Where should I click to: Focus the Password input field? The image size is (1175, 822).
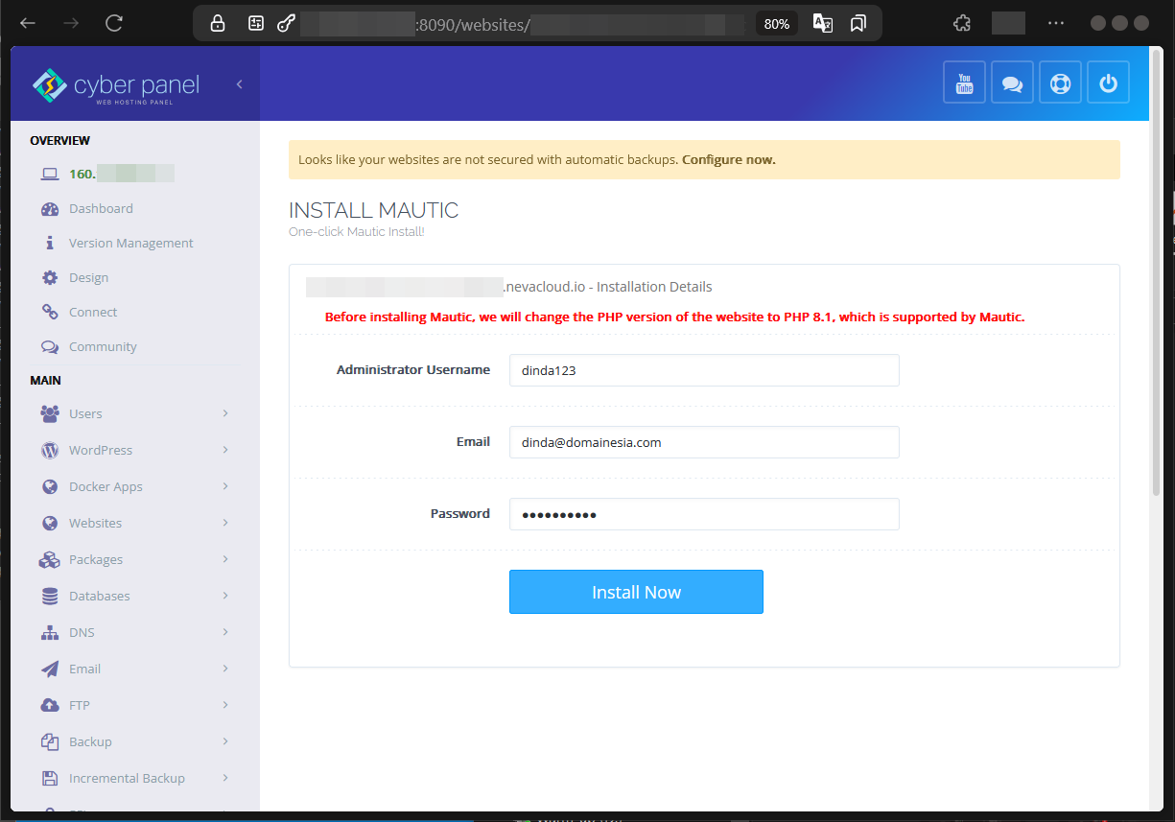(x=704, y=514)
